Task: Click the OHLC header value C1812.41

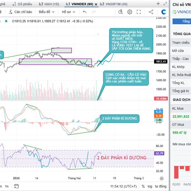Action: 63,21
